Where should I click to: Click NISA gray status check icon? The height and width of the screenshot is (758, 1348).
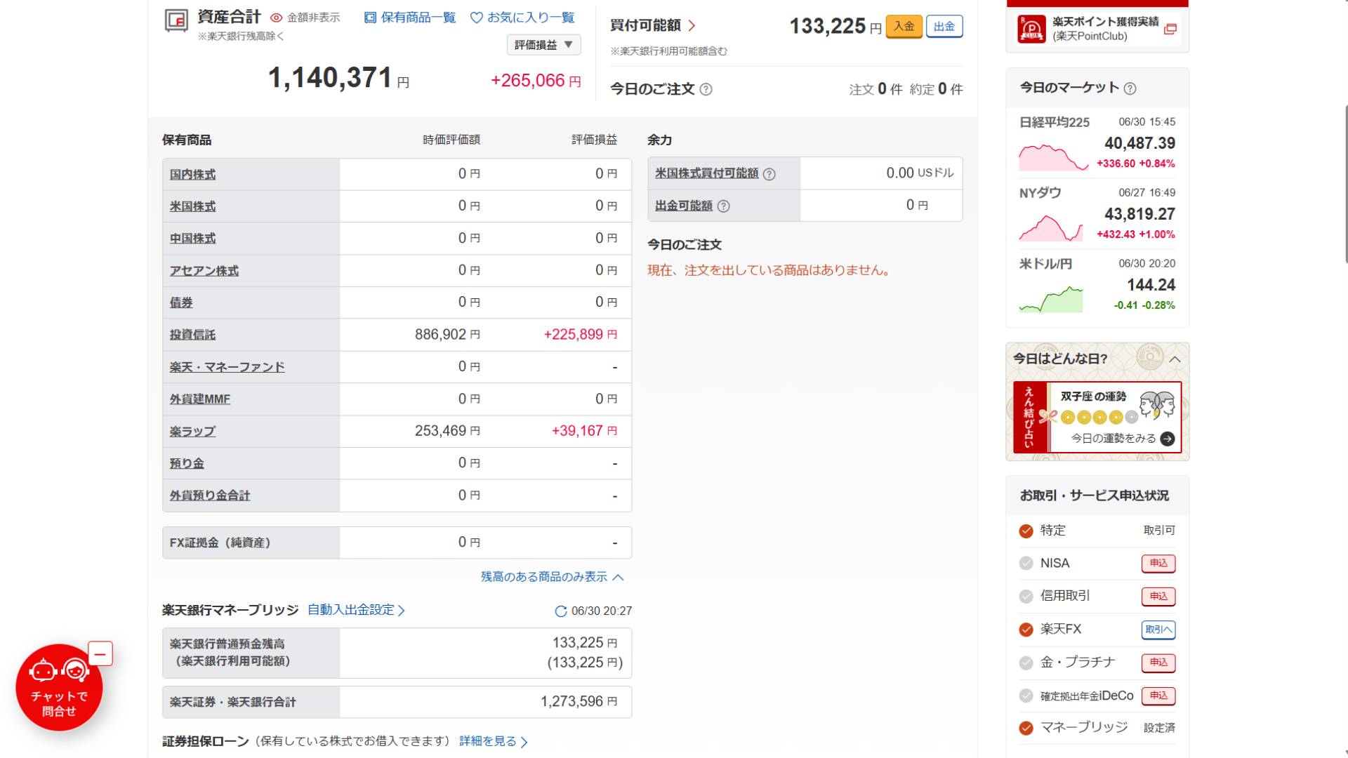[x=1026, y=564]
